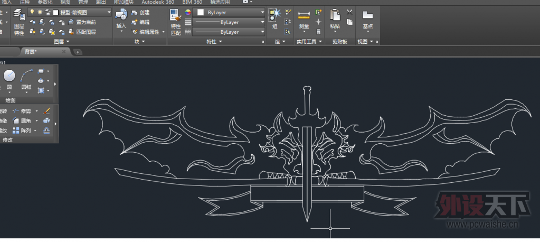Select the hatch fill tool icon
The width and height of the screenshot is (540, 242).
pos(41,90)
